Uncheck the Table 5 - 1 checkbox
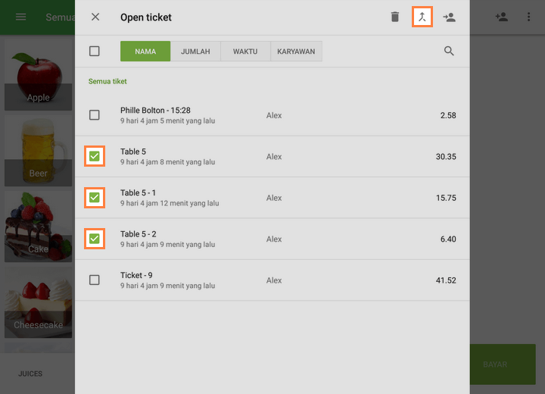Image resolution: width=545 pixels, height=394 pixels. click(95, 198)
